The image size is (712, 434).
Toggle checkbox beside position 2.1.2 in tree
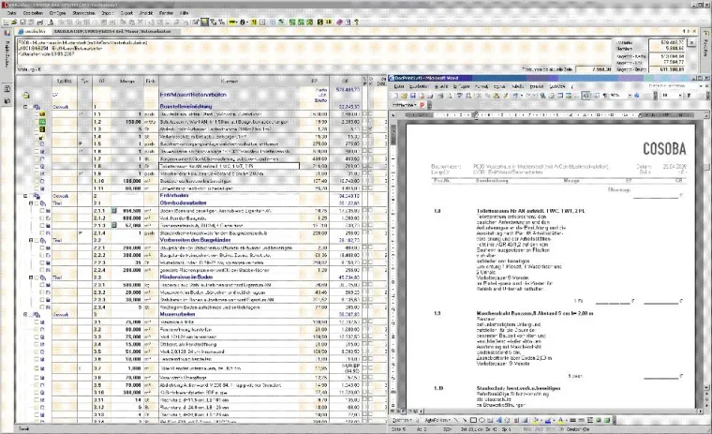point(44,220)
